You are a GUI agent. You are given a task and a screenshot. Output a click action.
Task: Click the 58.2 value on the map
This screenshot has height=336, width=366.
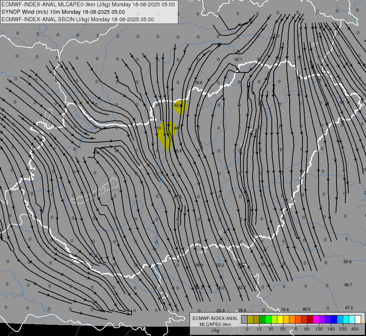199,288
